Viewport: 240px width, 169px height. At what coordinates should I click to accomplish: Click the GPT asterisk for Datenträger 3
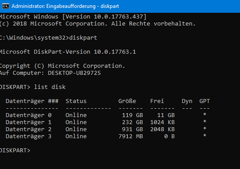205,136
